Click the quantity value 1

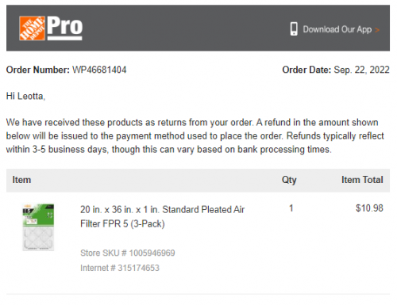coord(291,208)
